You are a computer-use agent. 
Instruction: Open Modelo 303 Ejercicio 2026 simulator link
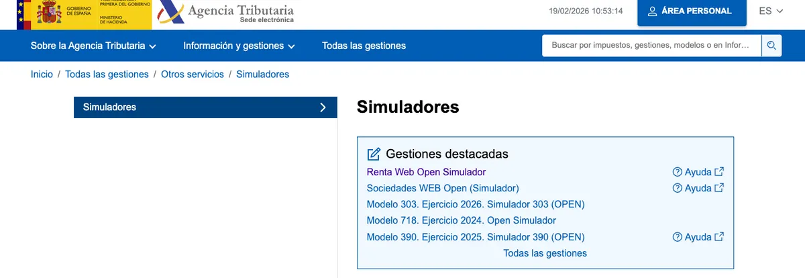(x=476, y=204)
